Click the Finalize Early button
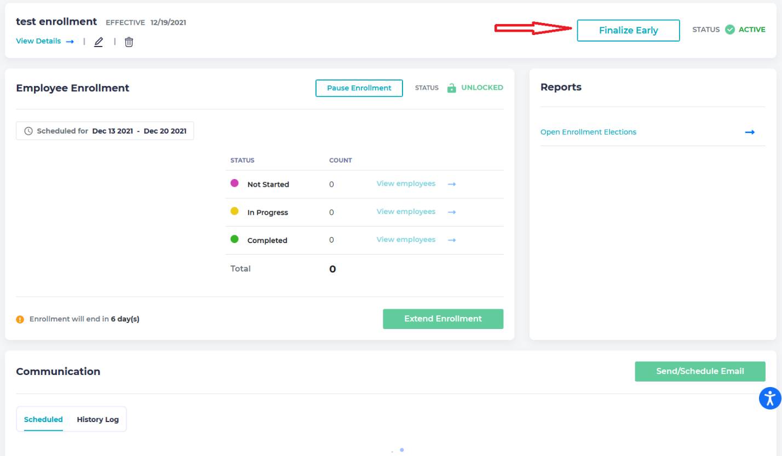 628,31
